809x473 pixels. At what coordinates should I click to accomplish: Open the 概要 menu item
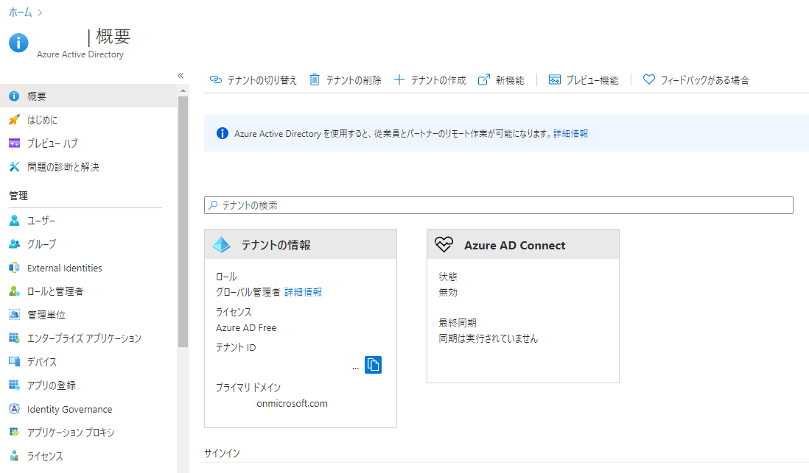[x=88, y=96]
